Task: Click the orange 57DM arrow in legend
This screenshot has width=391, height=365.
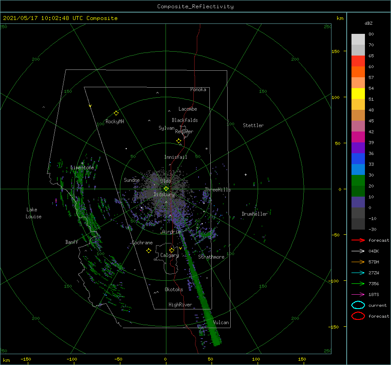Action: [x=358, y=262]
